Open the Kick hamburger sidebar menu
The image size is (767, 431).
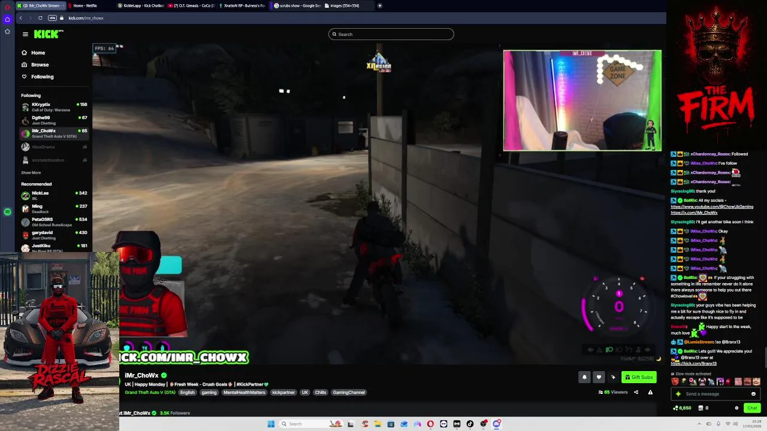(25, 34)
